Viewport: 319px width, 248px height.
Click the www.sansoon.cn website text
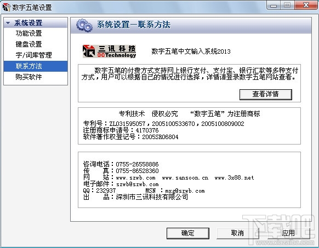(x=185, y=178)
